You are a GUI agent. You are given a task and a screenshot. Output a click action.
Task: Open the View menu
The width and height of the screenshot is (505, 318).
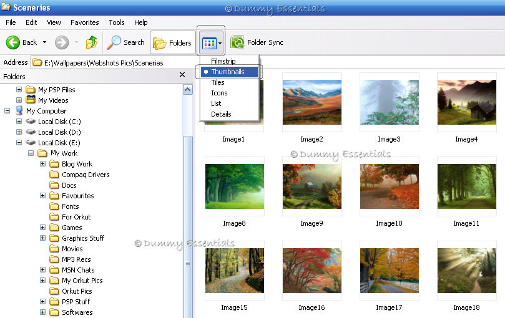tap(54, 22)
